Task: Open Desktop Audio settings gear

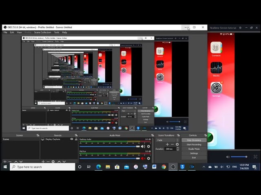Action: (x=148, y=146)
